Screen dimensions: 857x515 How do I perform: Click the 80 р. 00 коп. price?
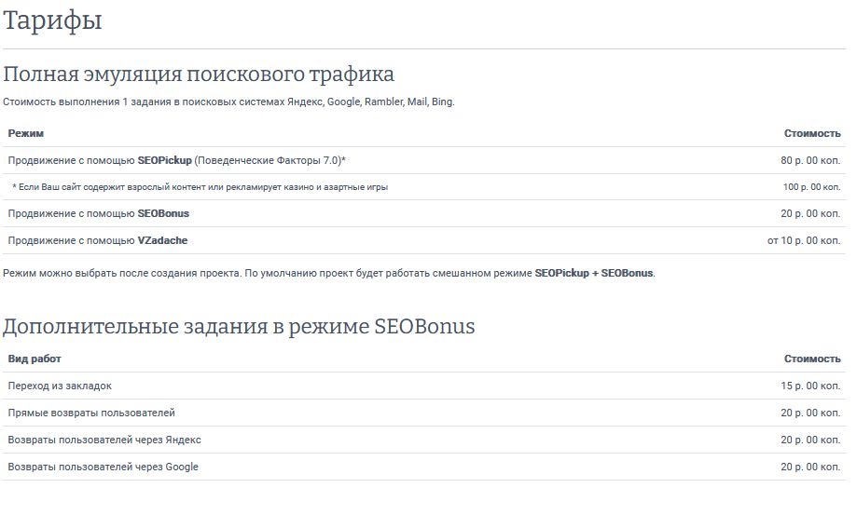809,160
